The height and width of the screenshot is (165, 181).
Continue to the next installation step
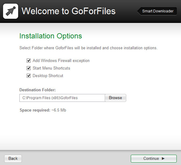click(154, 159)
